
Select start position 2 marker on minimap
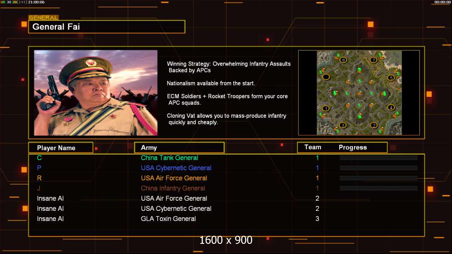(x=374, y=125)
